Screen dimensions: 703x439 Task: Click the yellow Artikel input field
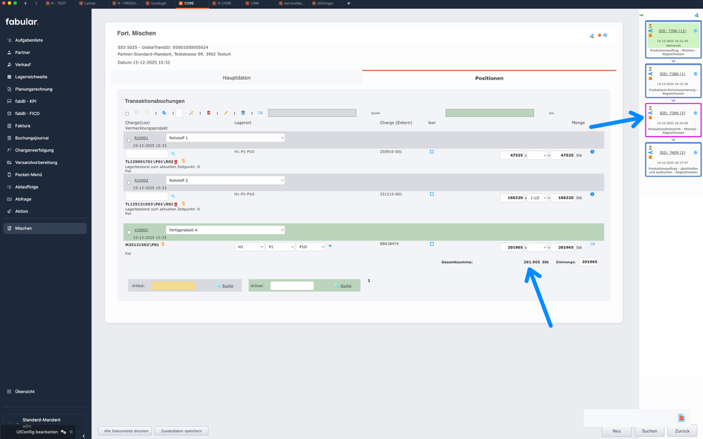[173, 286]
